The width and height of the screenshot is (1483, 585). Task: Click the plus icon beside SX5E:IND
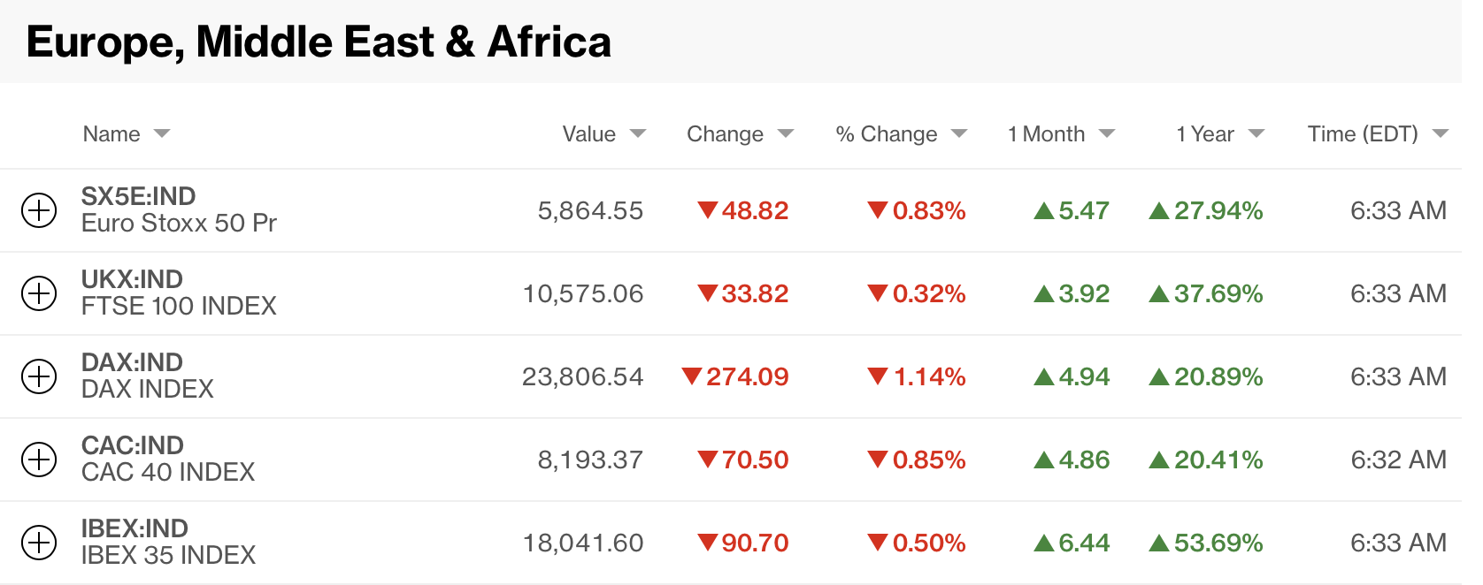39,210
